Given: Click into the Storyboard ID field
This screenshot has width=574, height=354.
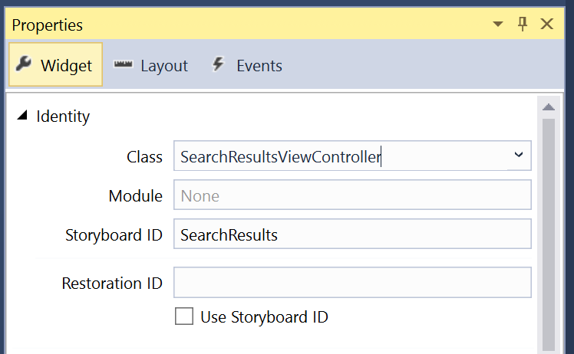Looking at the screenshot, I should pyautogui.click(x=352, y=234).
